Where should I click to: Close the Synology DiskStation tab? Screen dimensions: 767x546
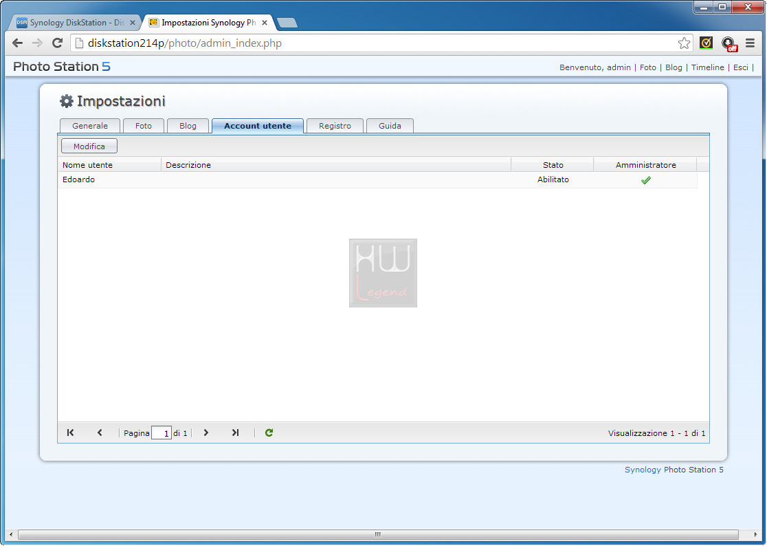[133, 23]
